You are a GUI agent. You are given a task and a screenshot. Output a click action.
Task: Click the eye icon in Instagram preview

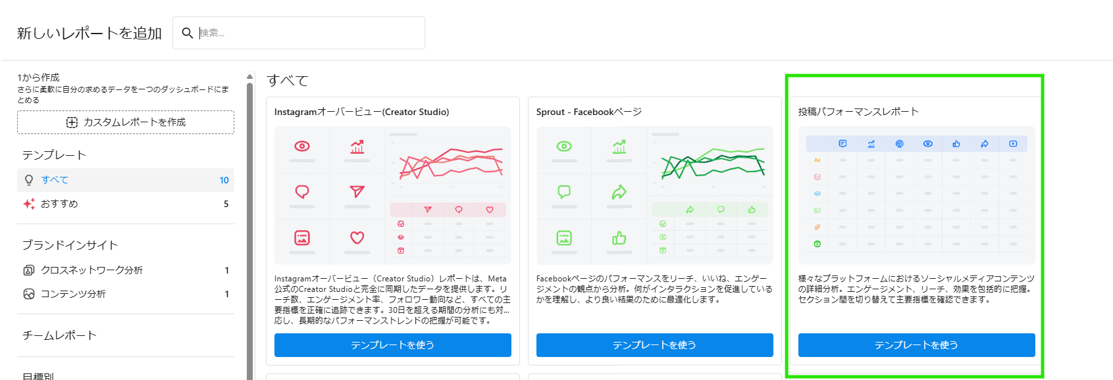(x=302, y=146)
